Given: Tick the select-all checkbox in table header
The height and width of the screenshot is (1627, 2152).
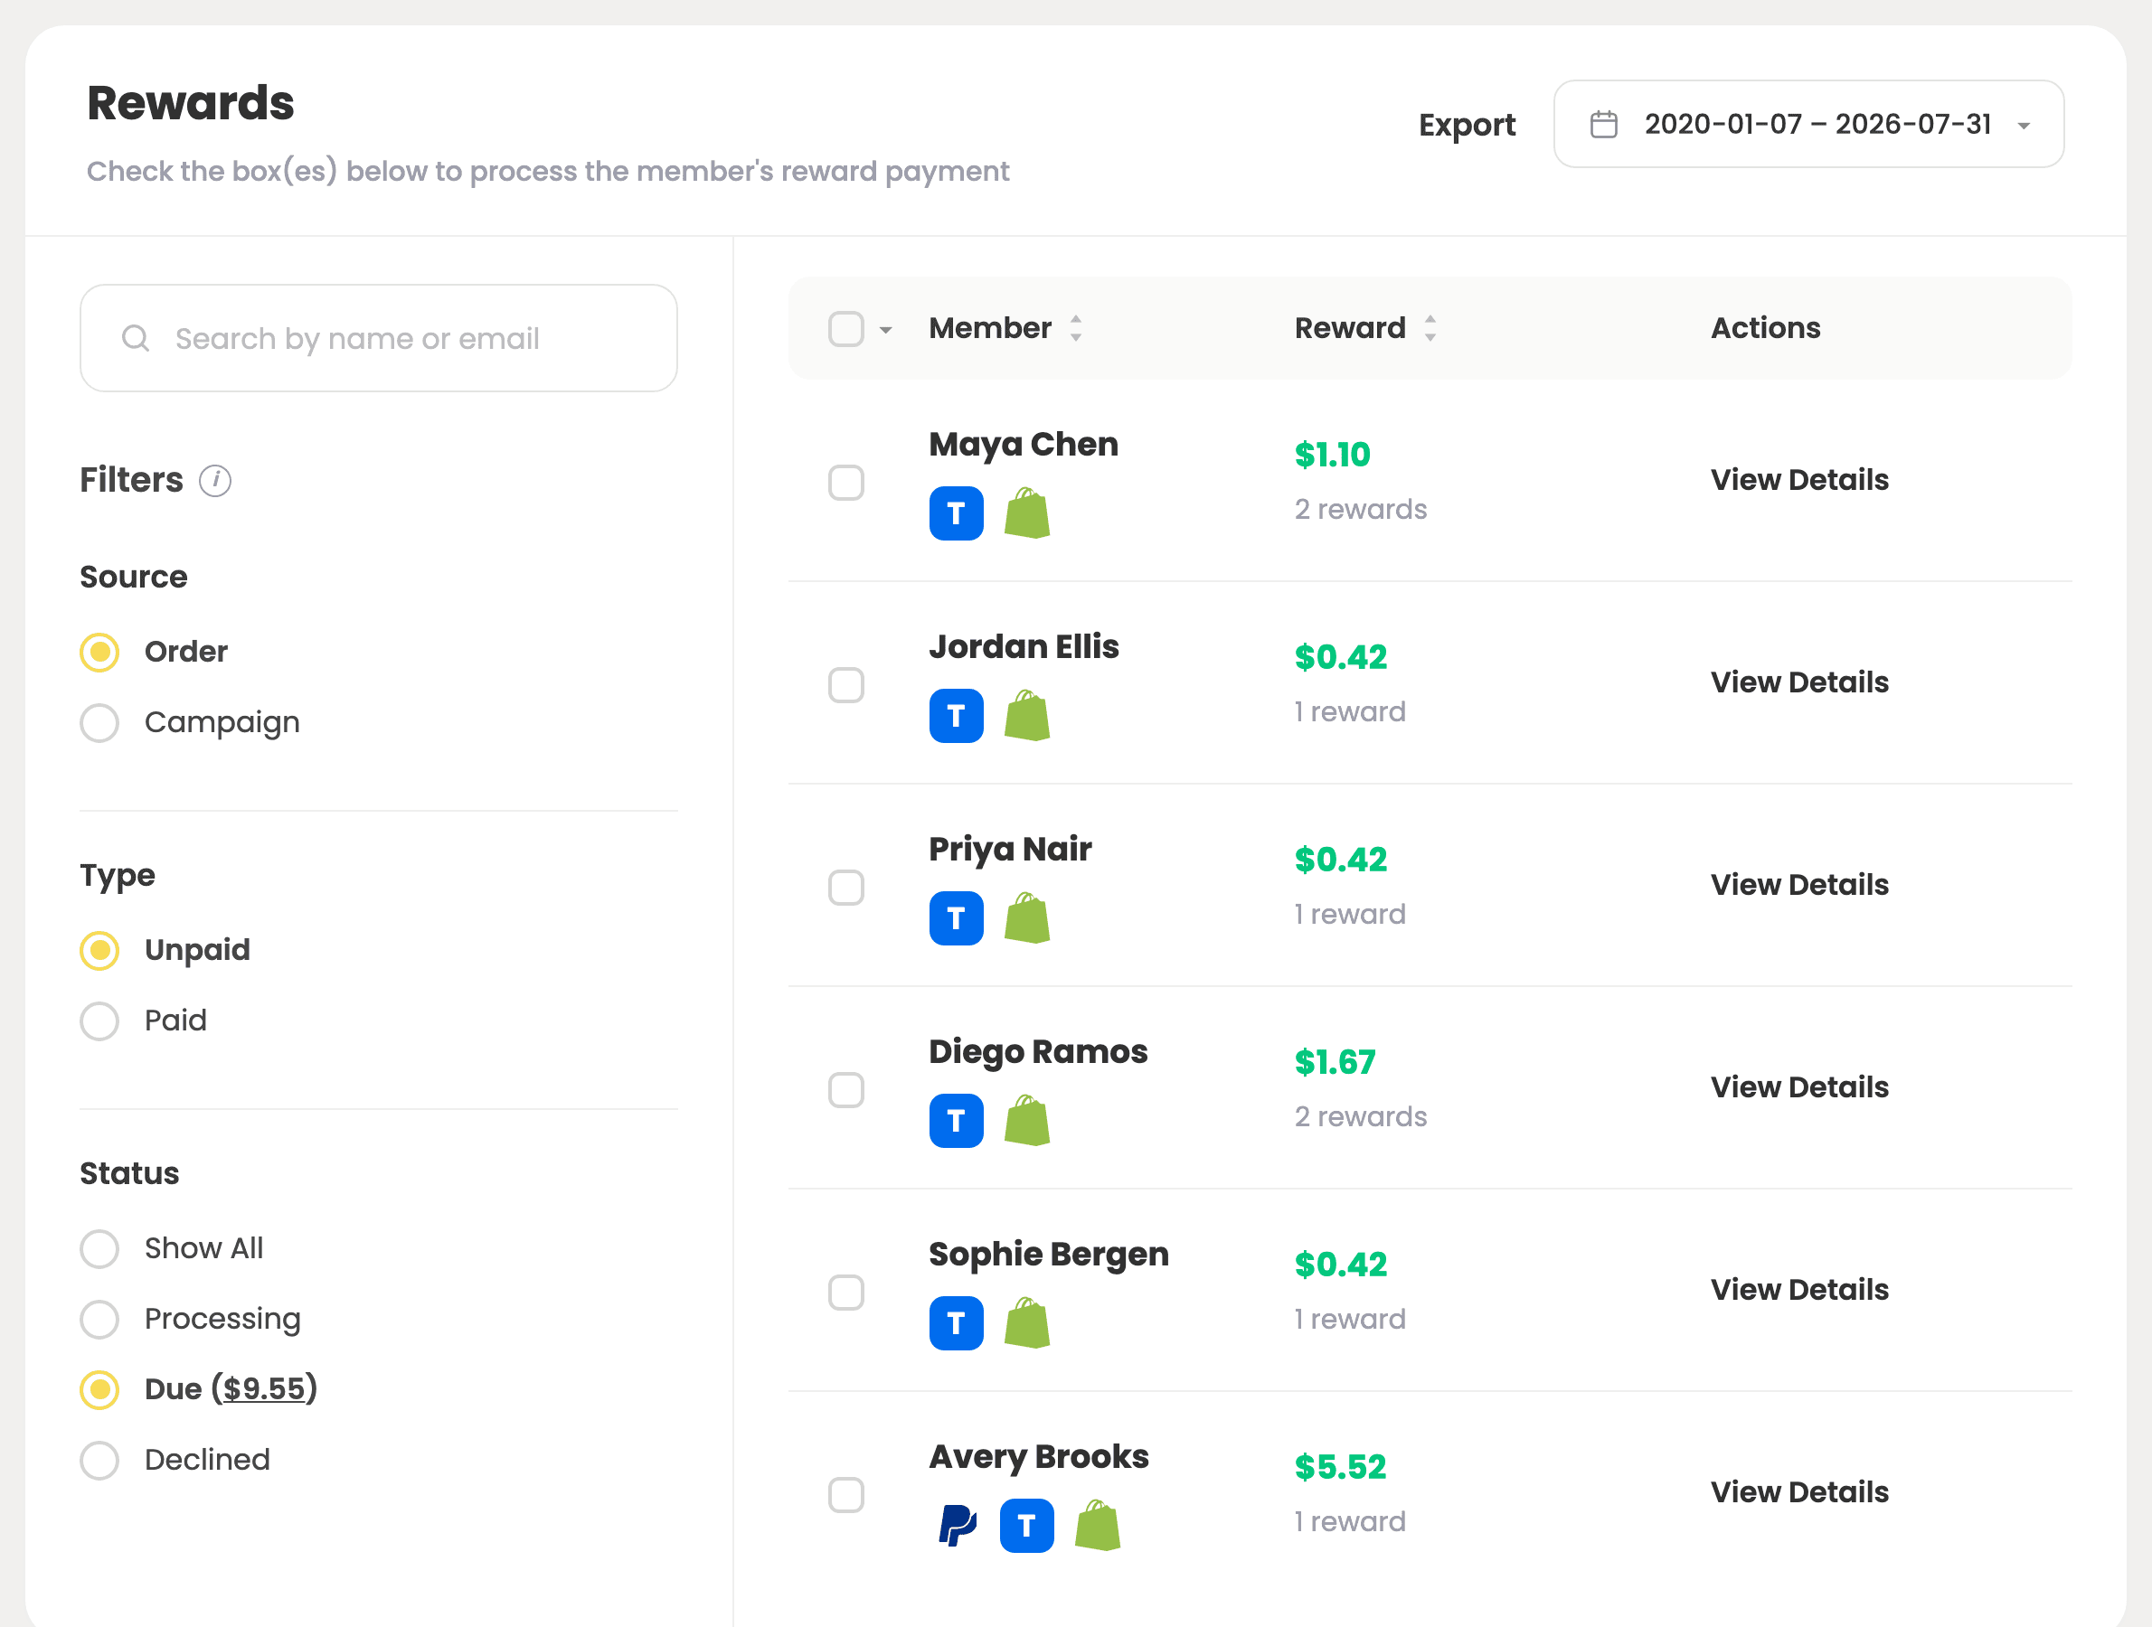Looking at the screenshot, I should (x=845, y=329).
